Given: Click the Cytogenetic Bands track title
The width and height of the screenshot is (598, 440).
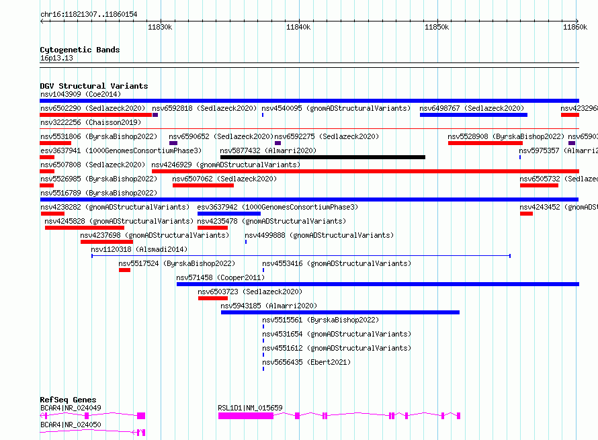Looking at the screenshot, I should [80, 50].
